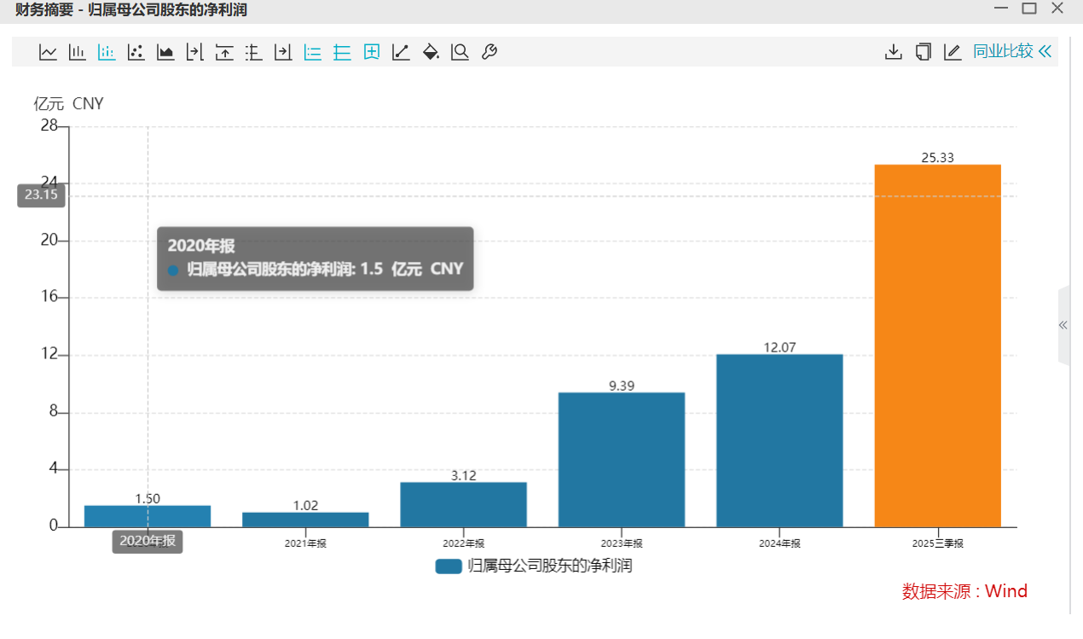Click the 12.07 data label

pos(779,347)
